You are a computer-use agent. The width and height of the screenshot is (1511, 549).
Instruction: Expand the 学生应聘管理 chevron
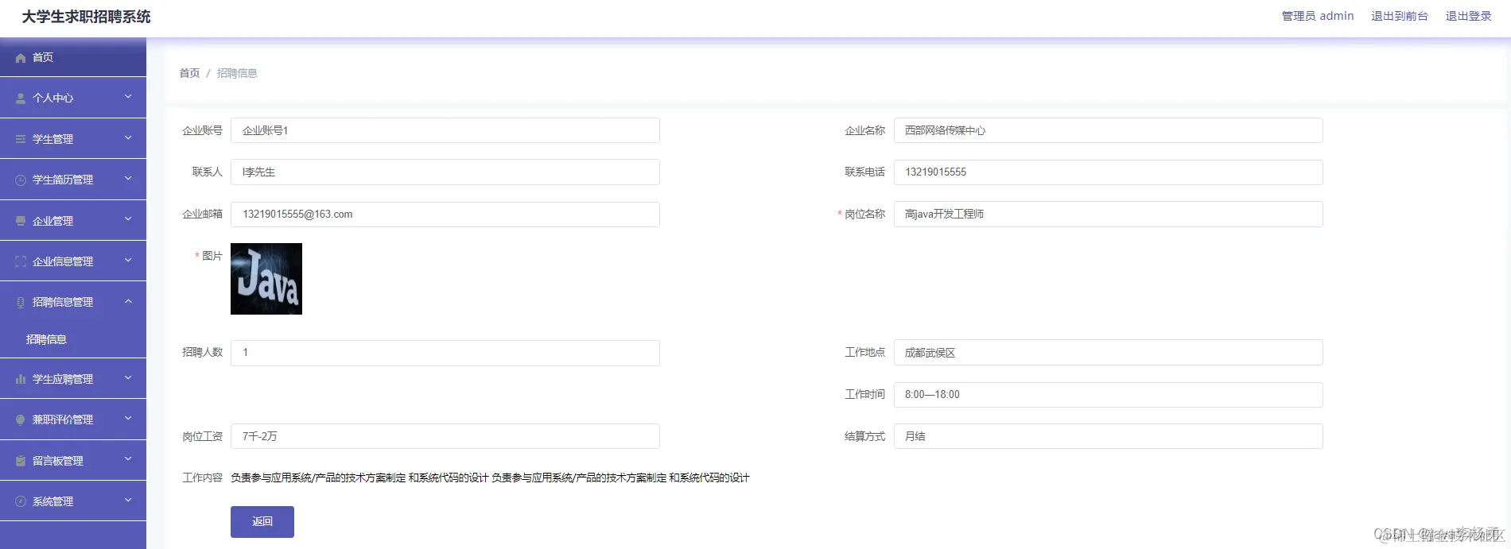coord(128,378)
